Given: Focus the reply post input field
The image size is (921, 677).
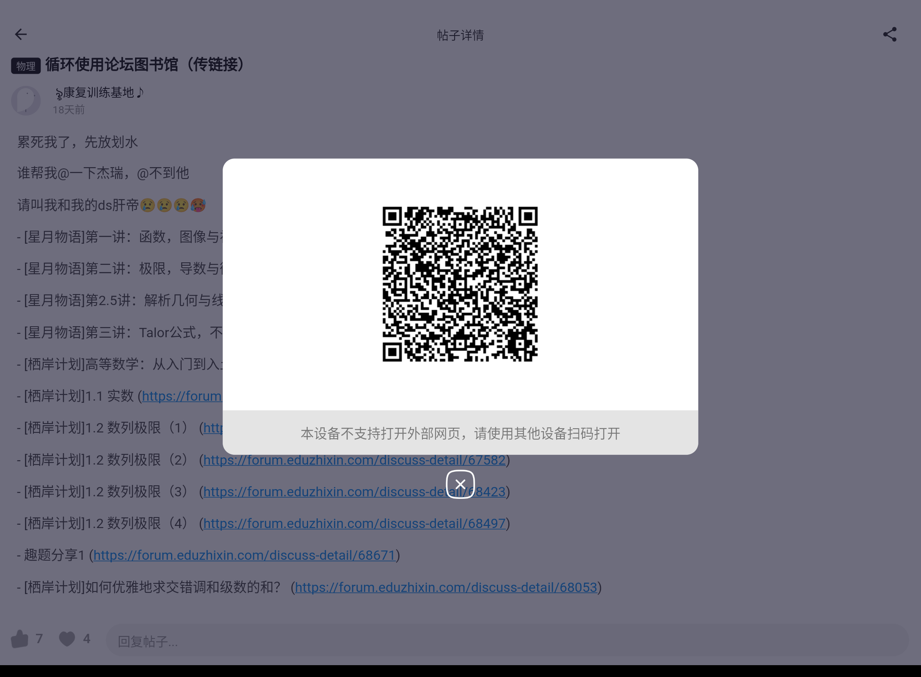Looking at the screenshot, I should [507, 641].
